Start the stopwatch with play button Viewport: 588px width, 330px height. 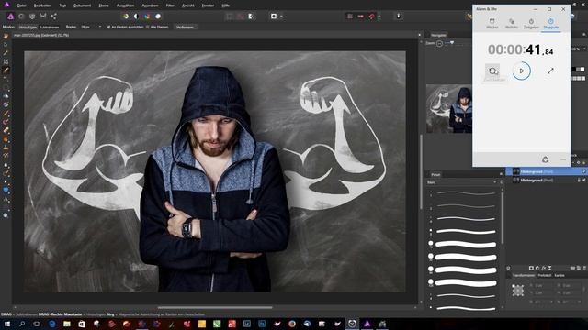(522, 71)
